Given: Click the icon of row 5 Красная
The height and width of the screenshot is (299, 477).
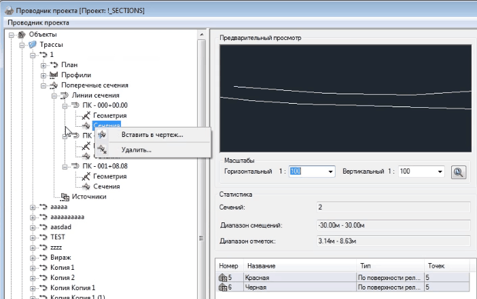Looking at the screenshot, I should 223,277.
